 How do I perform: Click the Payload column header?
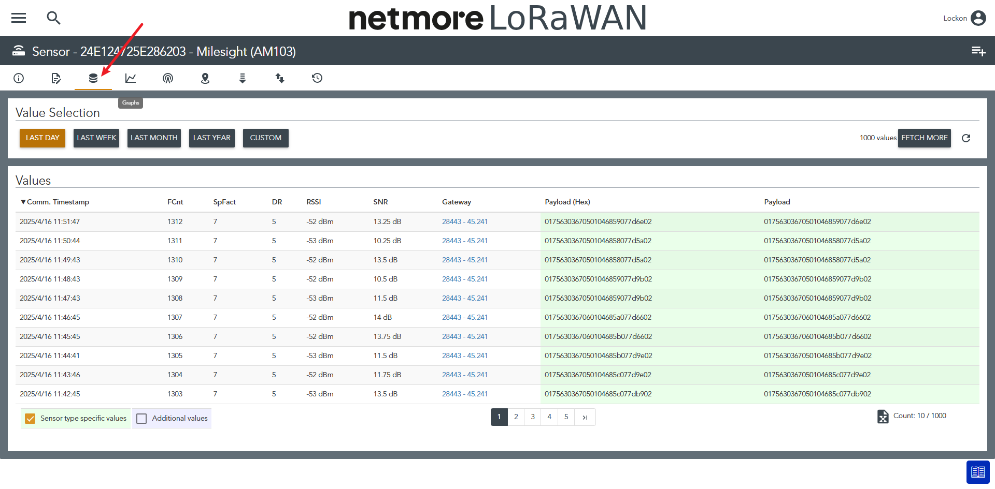777,202
